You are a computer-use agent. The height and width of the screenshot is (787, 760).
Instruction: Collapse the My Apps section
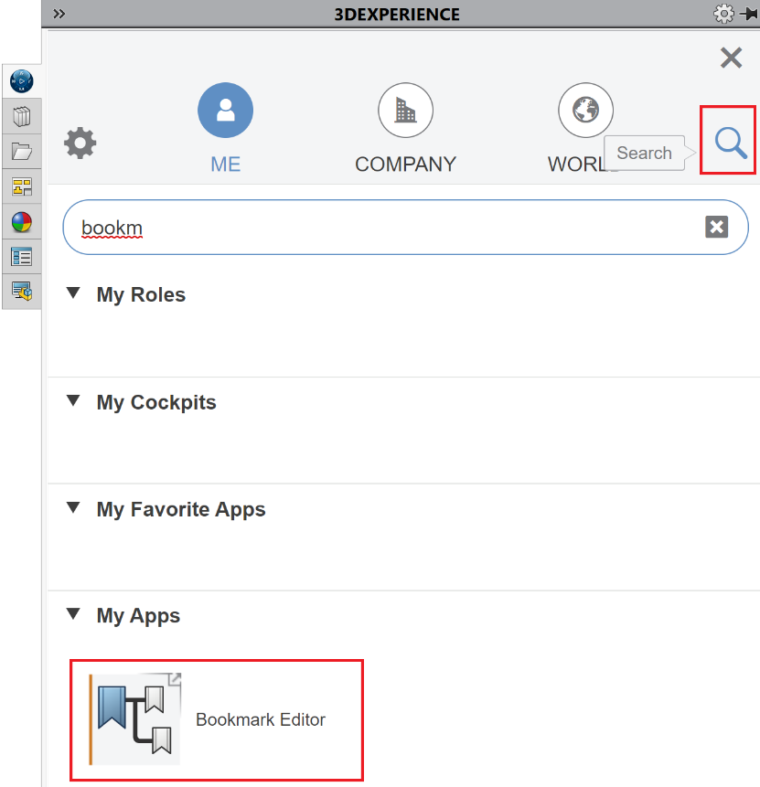[73, 614]
